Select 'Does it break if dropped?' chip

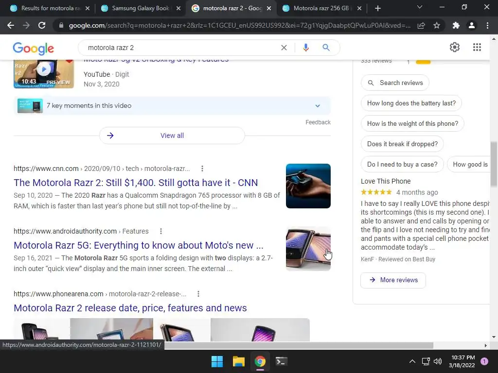tap(402, 144)
